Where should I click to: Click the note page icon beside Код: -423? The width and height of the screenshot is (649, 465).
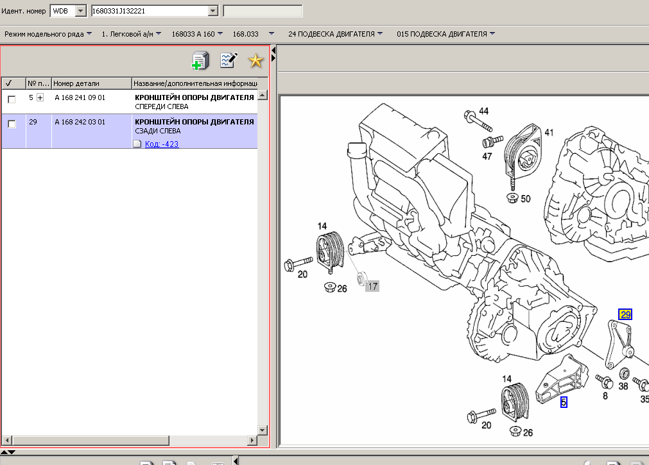[137, 144]
